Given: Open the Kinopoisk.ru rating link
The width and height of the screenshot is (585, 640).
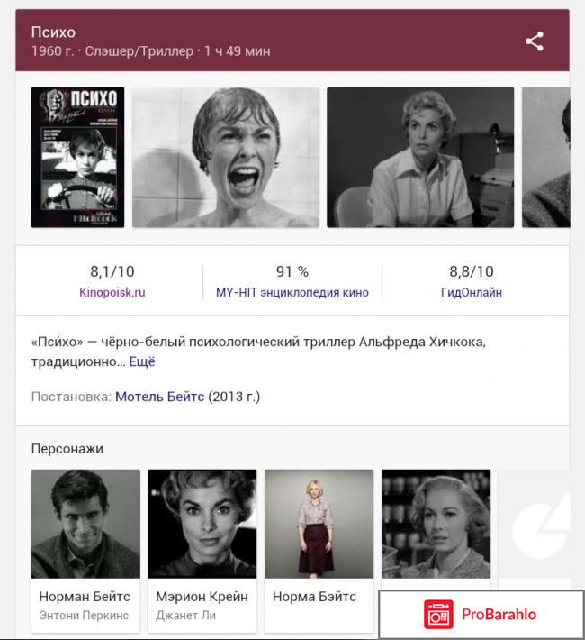Looking at the screenshot, I should click(112, 292).
